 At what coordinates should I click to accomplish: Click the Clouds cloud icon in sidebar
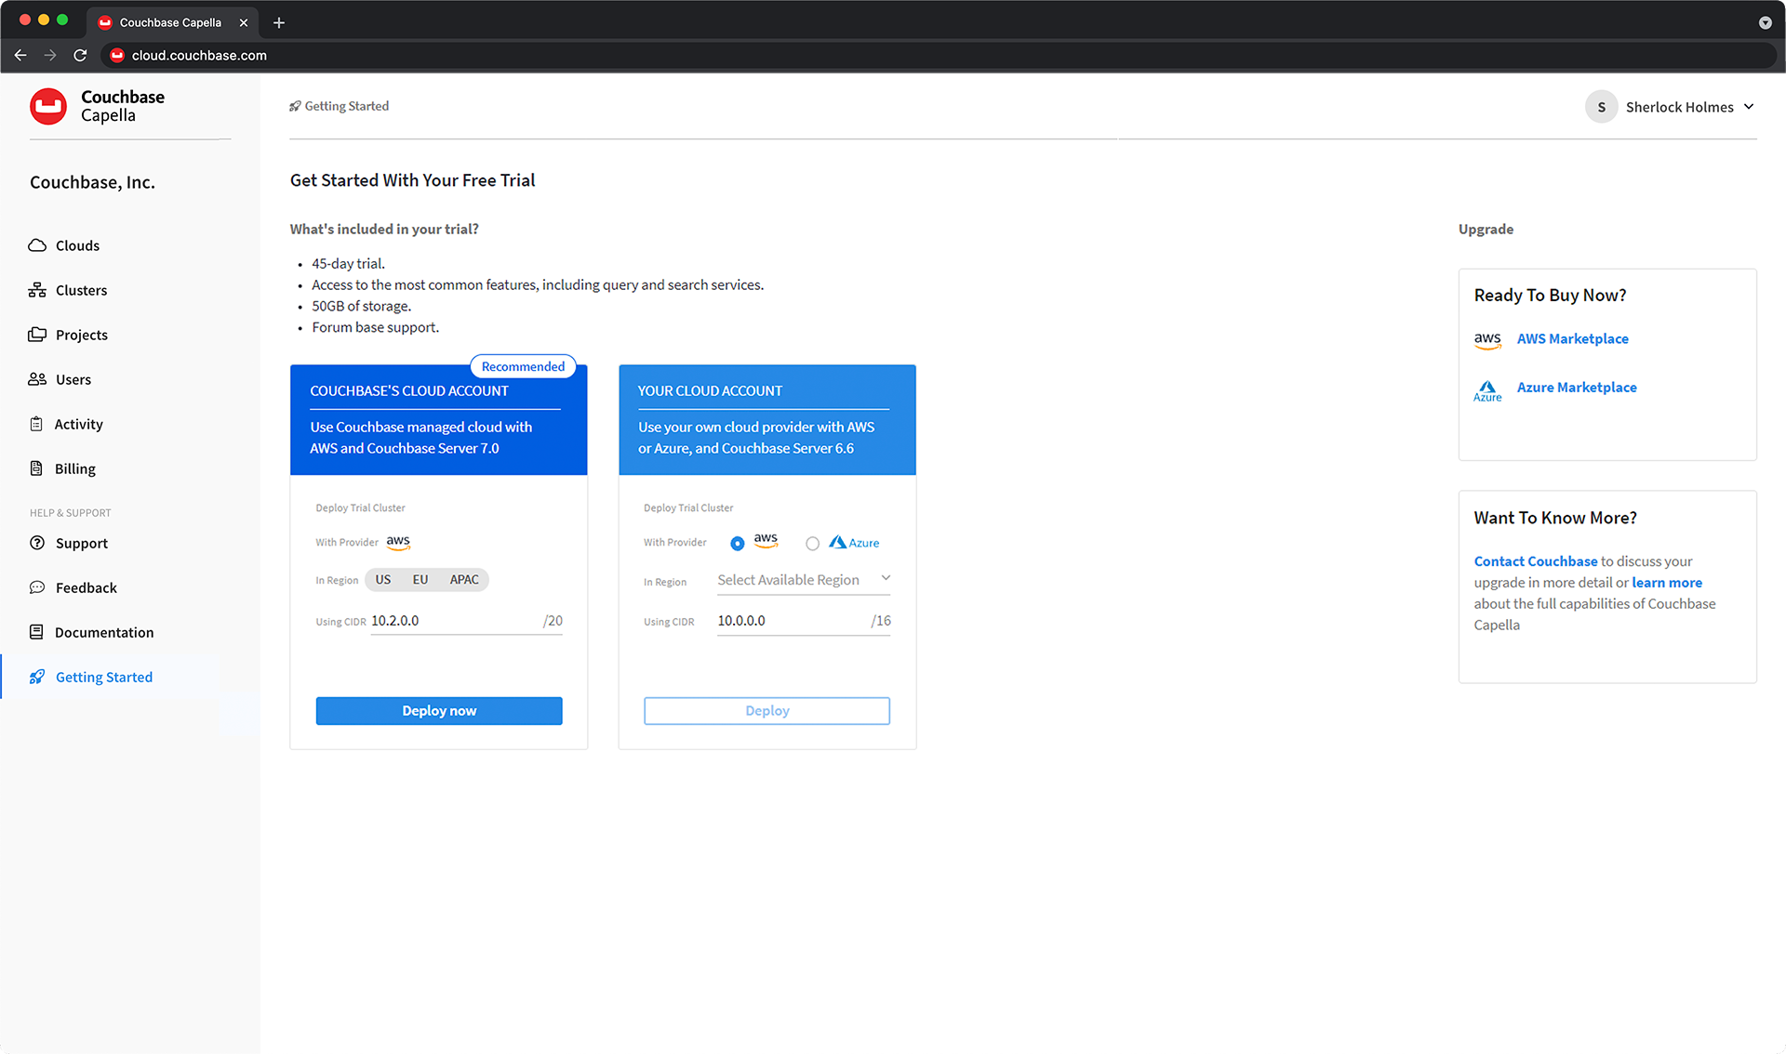tap(37, 245)
